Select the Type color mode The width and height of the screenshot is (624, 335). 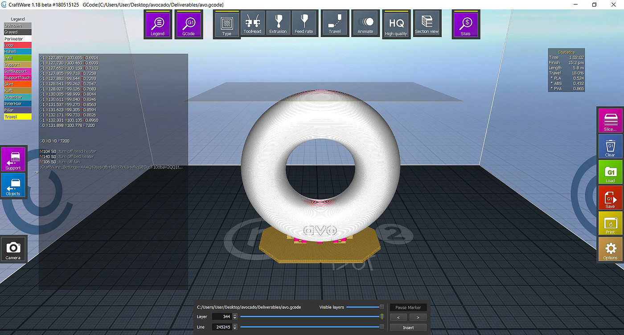pyautogui.click(x=227, y=25)
